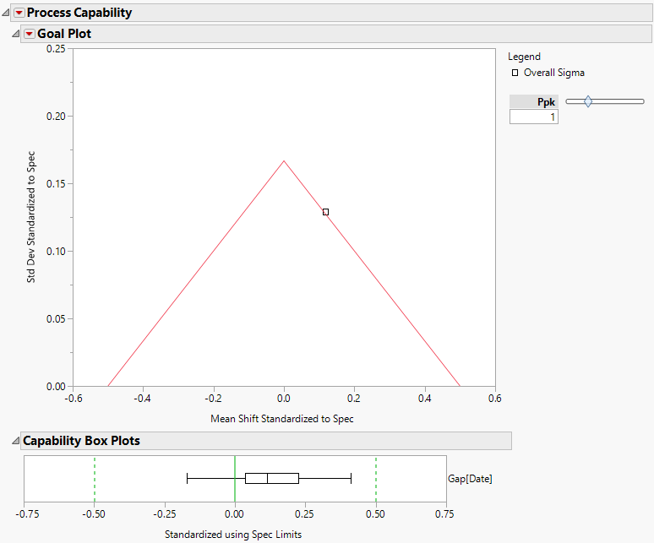Collapse the Goal Plot disclosure triangle
Viewport: 654px width, 543px height.
pyautogui.click(x=15, y=34)
